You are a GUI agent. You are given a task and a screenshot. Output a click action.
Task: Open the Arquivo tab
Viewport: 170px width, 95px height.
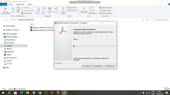tap(3, 4)
